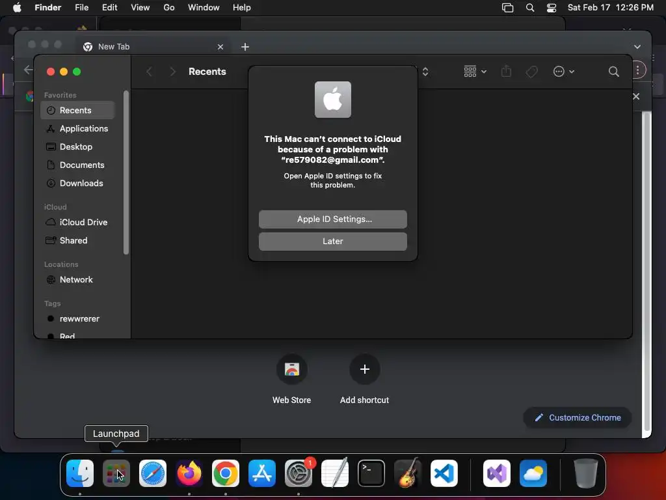Open the Apple menu
Viewport: 666px width, 500px height.
pyautogui.click(x=17, y=8)
